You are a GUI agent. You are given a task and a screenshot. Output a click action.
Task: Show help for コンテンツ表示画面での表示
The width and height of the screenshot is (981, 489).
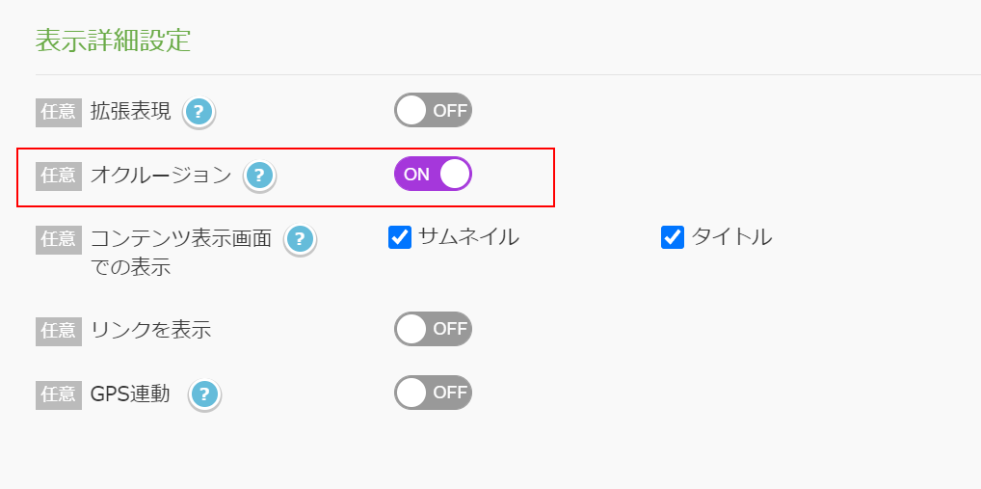click(x=300, y=239)
